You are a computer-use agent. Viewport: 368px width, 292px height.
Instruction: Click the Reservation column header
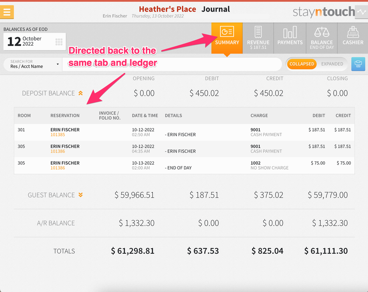point(65,115)
